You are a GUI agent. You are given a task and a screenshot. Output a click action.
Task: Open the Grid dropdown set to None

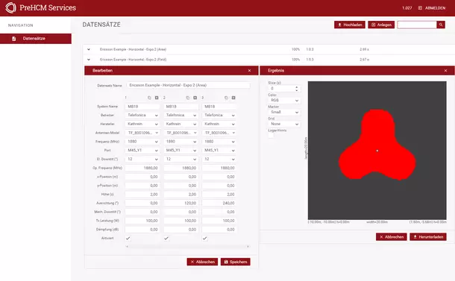pyautogui.click(x=283, y=124)
